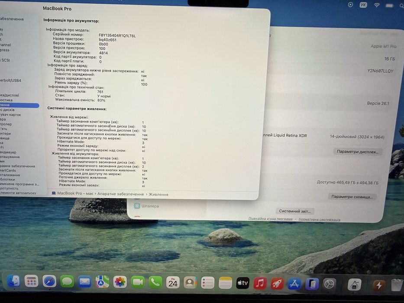Screen dimensions: 404x303
Task: Open the Ліцензійна угода програми link
Action: [270, 219]
